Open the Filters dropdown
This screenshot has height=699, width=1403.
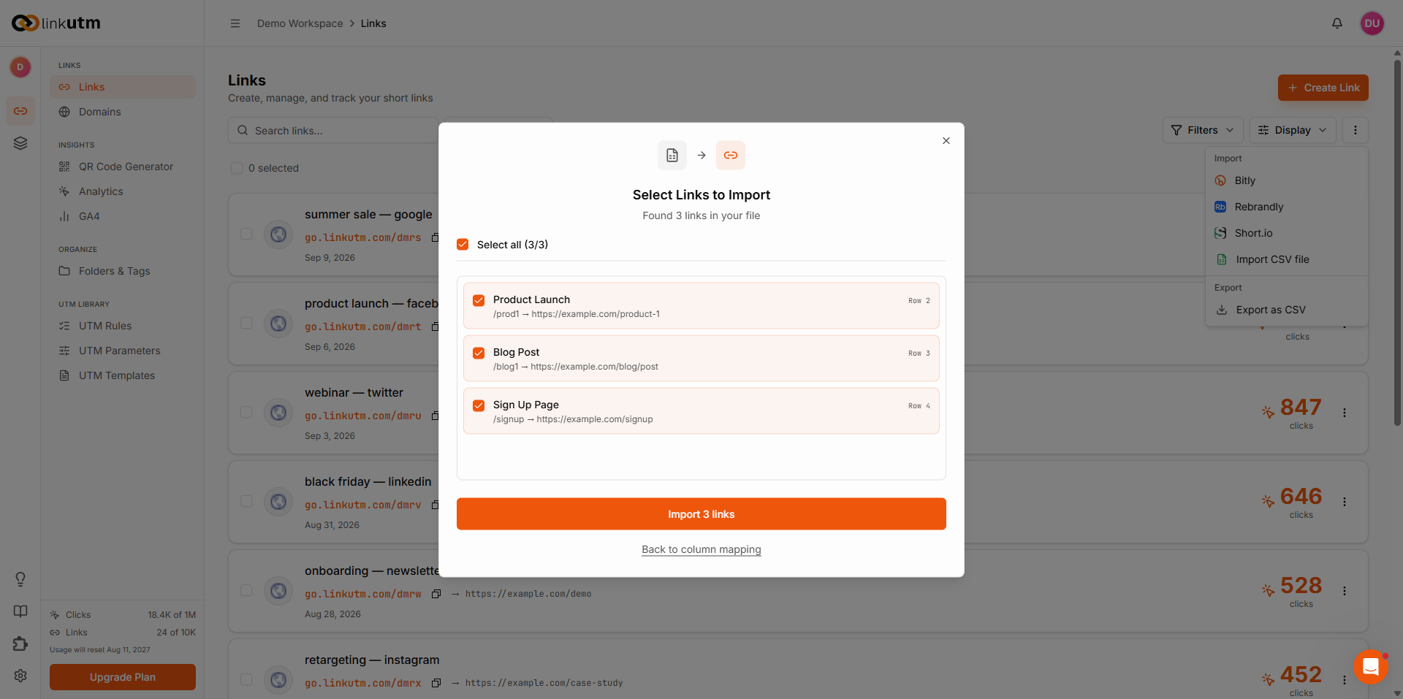coord(1203,130)
